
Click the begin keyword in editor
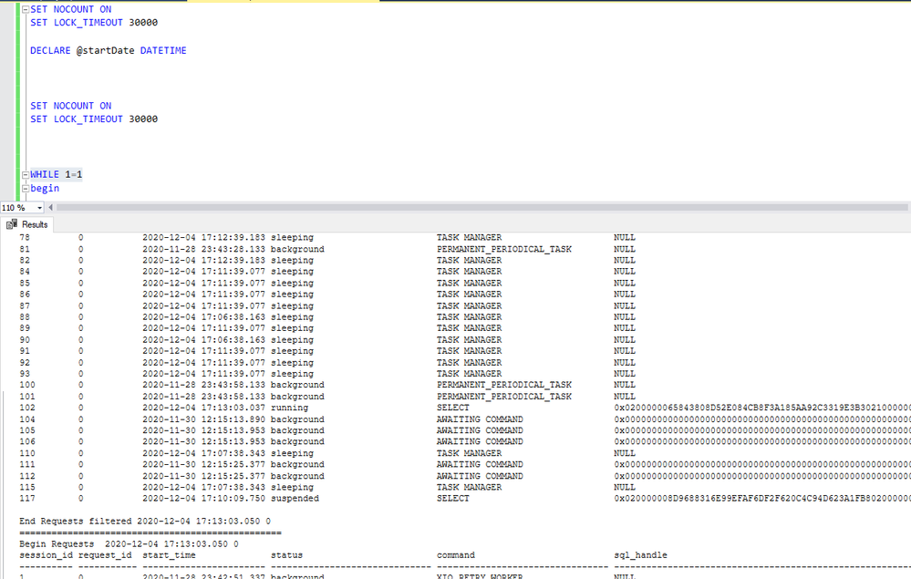45,188
